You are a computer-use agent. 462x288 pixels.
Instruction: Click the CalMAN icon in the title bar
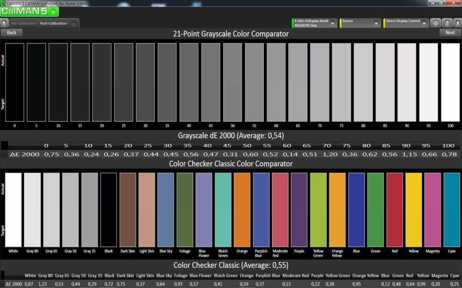(3, 3)
